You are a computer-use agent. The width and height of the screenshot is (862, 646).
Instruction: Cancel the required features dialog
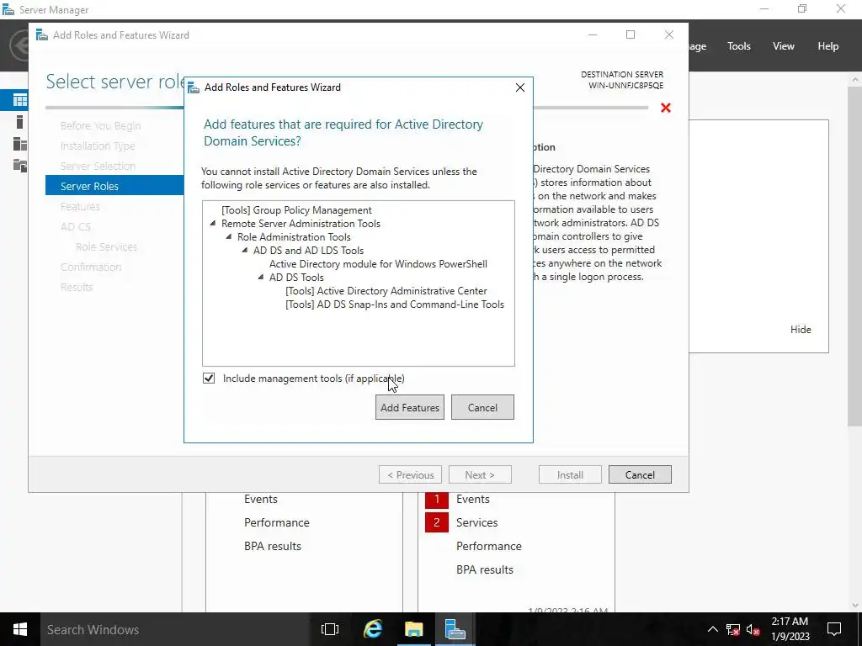tap(482, 407)
